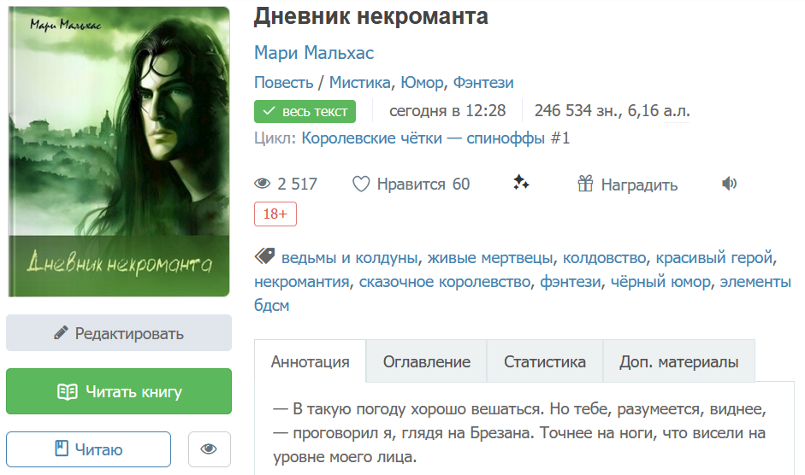Click the 18+ age rating badge
The width and height of the screenshot is (805, 475).
click(275, 214)
